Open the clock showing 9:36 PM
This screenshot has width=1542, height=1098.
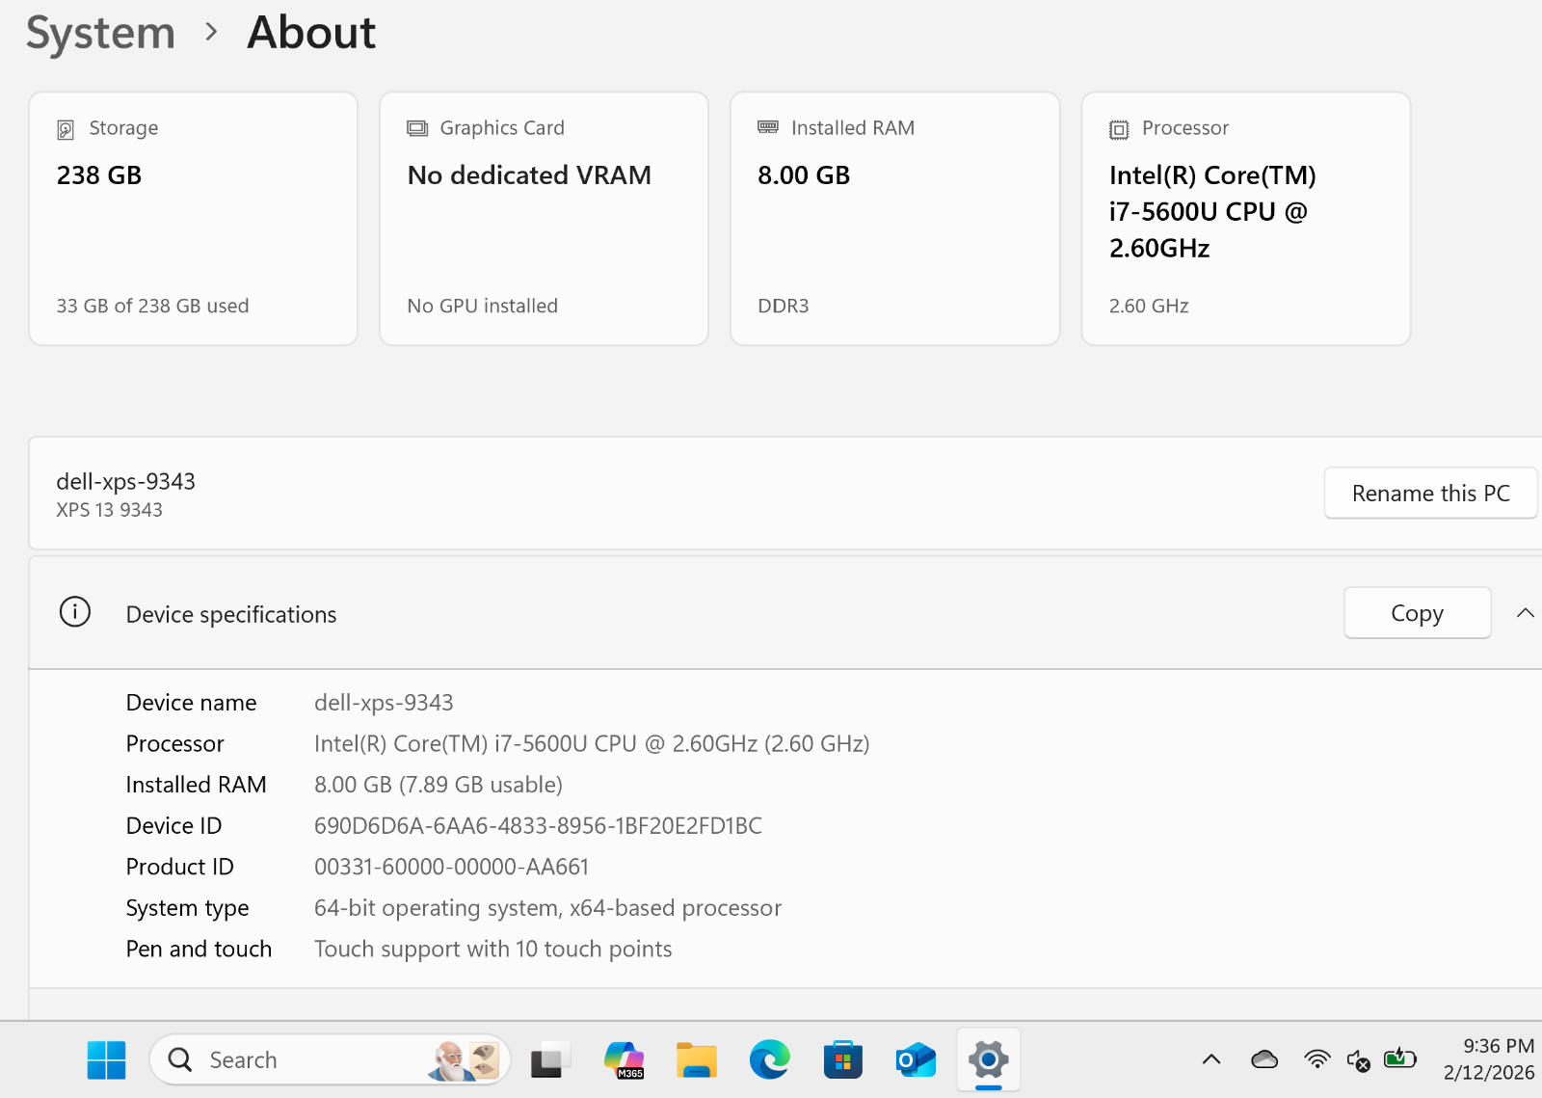tap(1489, 1059)
